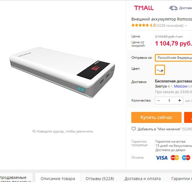Screen dimensions: 192x182
Task: Click the heart wishlist icon
Action: [134, 129]
